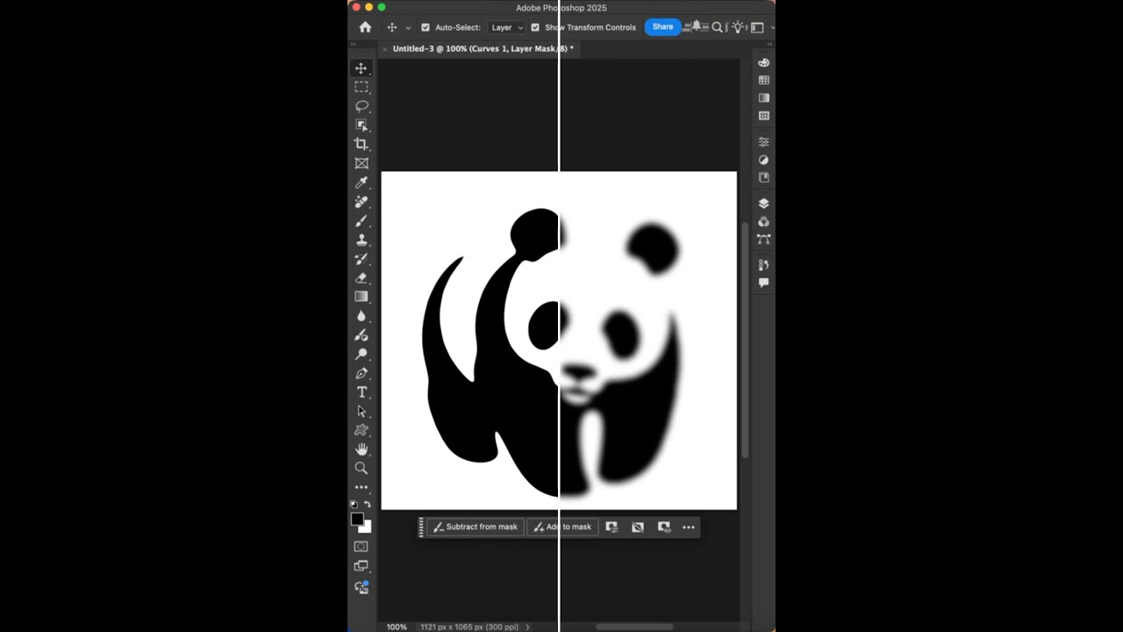
Task: Select the History Brush tool
Action: 361,259
